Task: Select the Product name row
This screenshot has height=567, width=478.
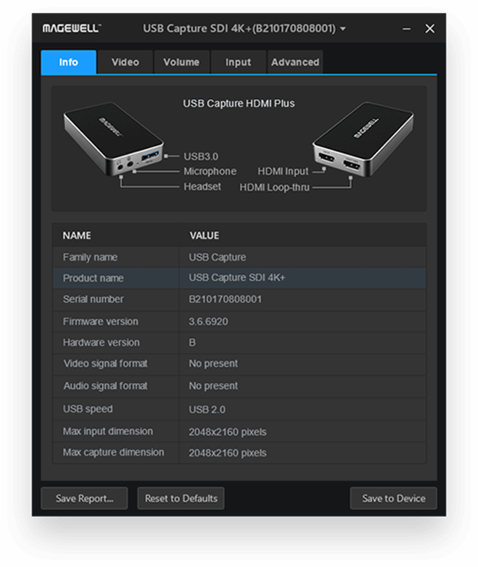Action: [239, 278]
